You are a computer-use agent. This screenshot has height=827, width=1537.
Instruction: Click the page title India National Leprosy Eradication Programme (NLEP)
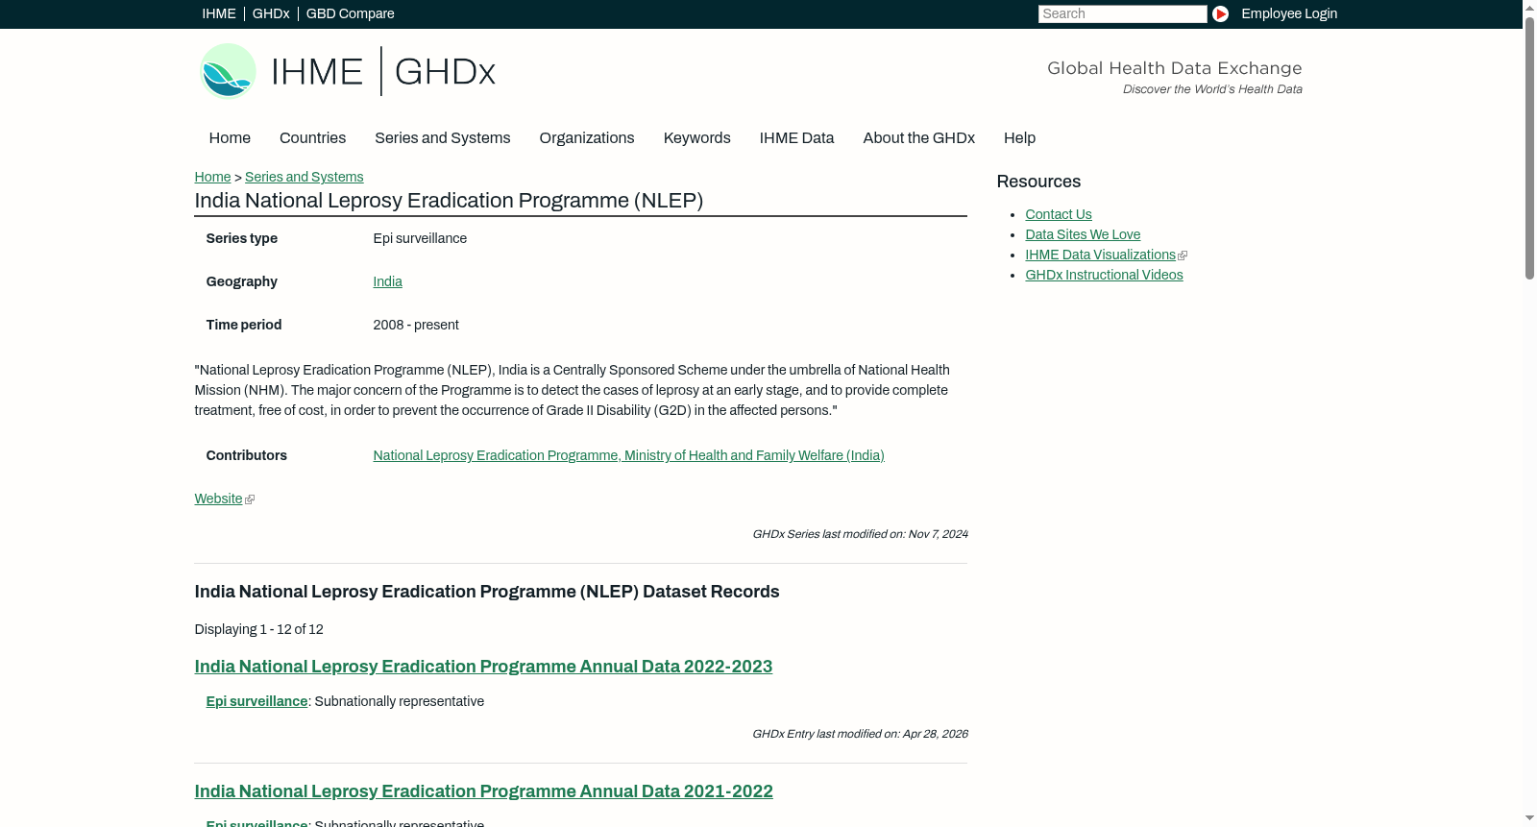tap(449, 201)
